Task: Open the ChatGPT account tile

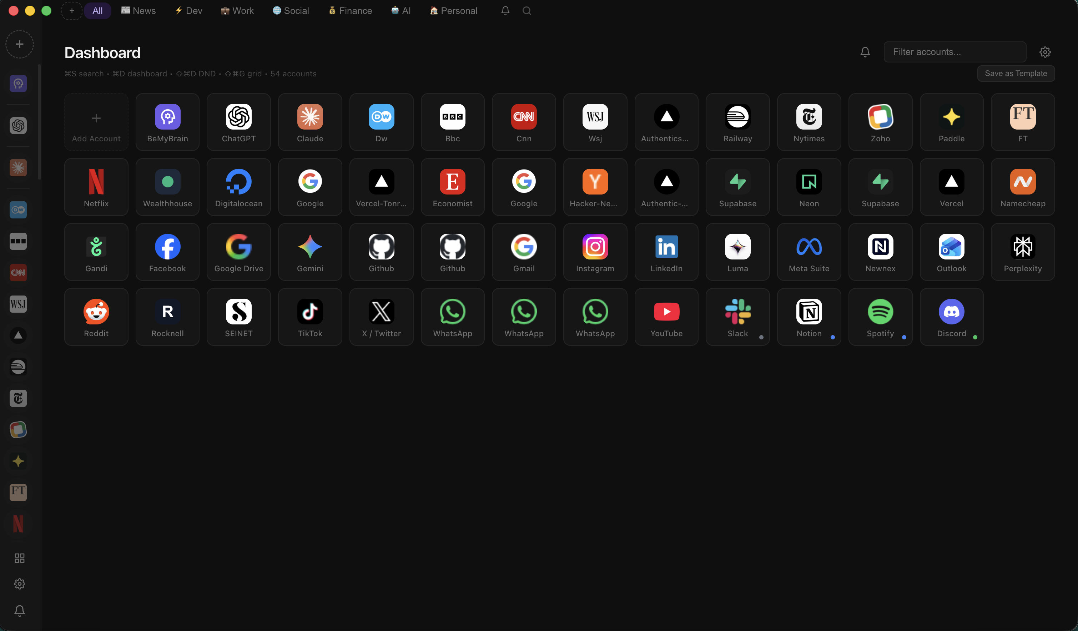Action: point(239,122)
